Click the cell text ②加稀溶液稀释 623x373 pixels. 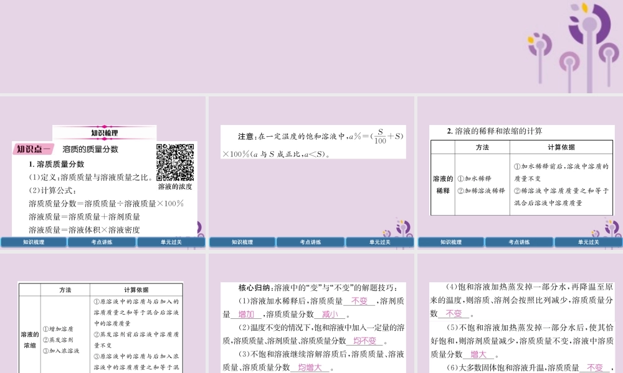coord(481,191)
